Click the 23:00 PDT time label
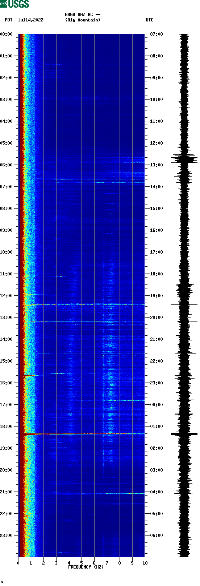 coord(7,536)
